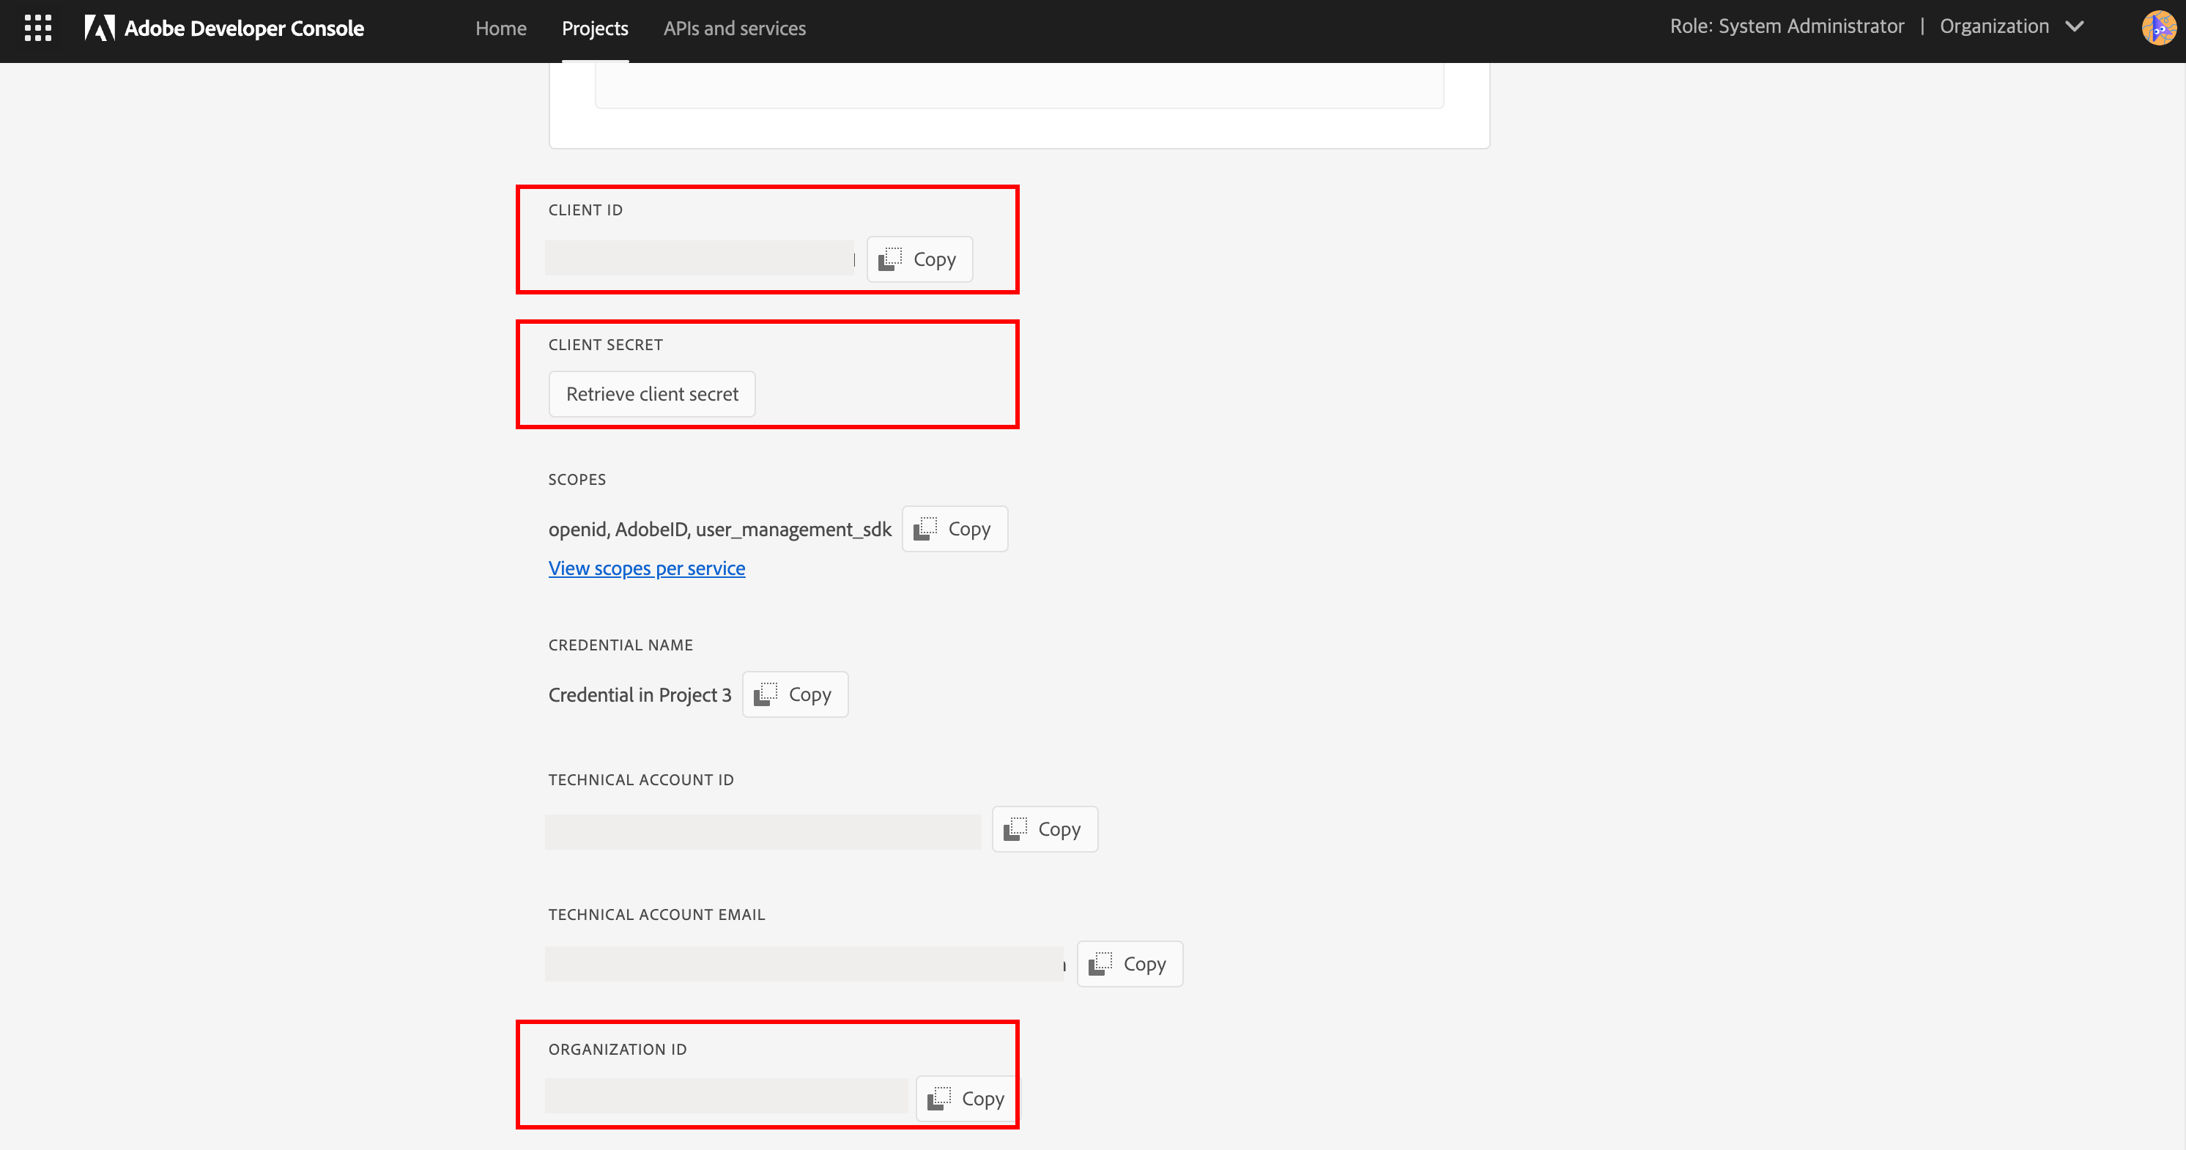Click the Copy icon beside Technical Account Email
Image resolution: width=2186 pixels, height=1150 pixels.
(1129, 963)
